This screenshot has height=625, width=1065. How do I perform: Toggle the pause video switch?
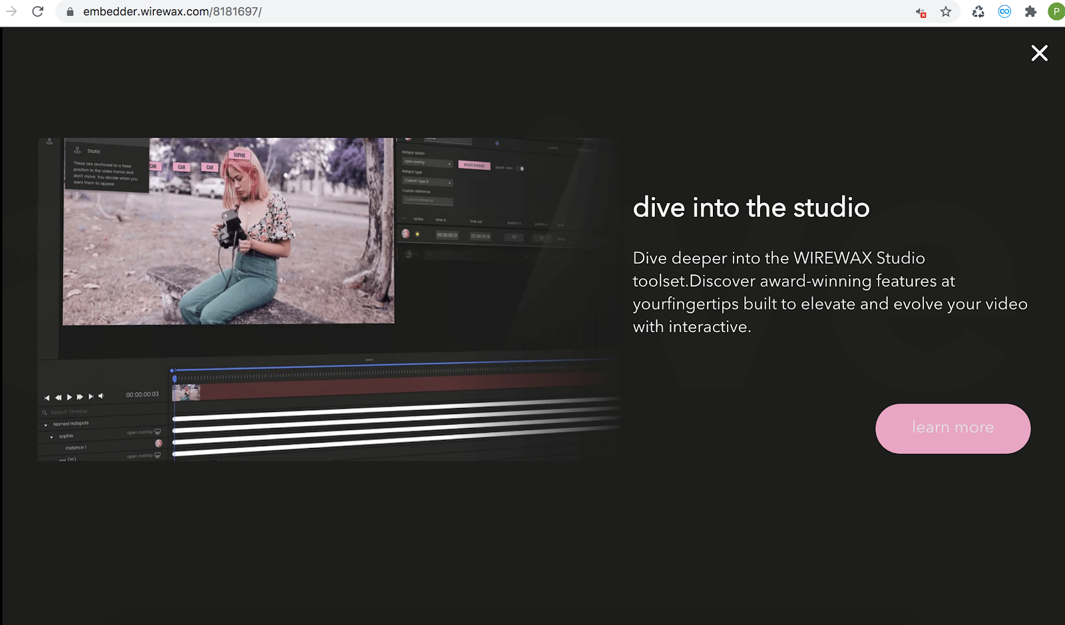[521, 168]
